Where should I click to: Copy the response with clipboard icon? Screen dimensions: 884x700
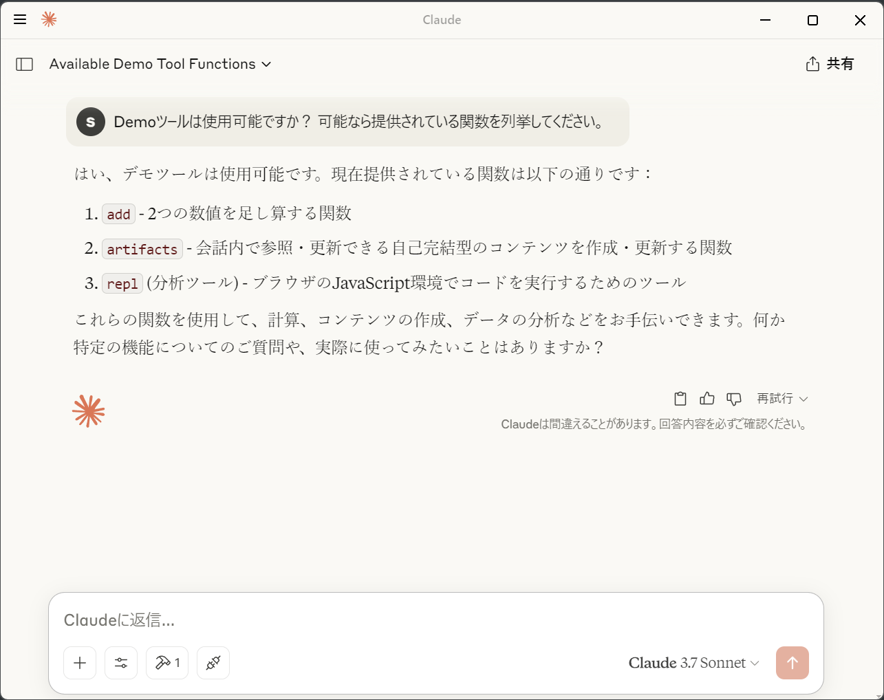tap(680, 399)
